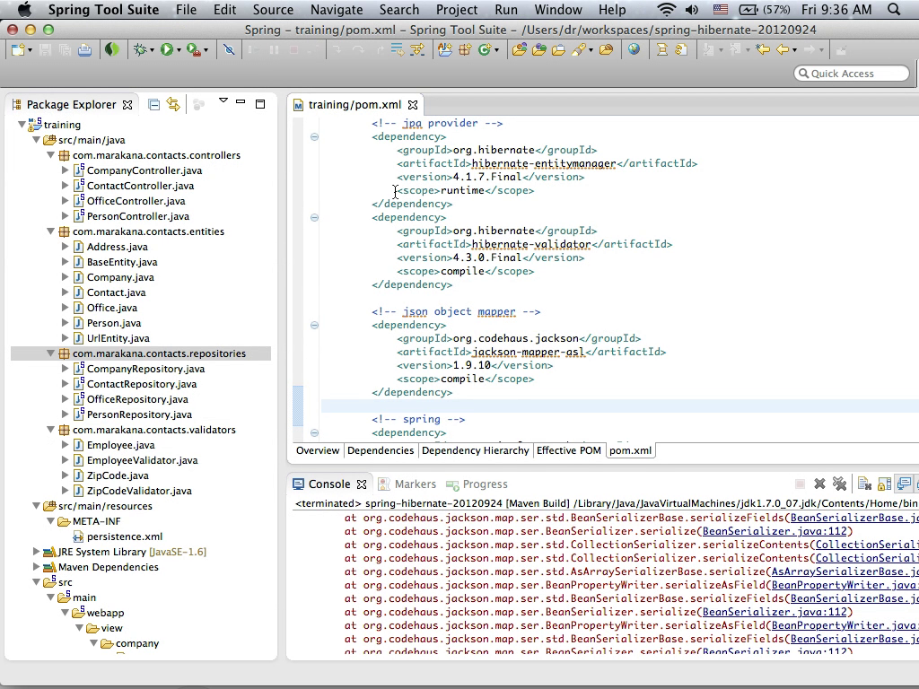The width and height of the screenshot is (919, 689).
Task: Click Remove All Terminated Launches icon
Action: 839,484
